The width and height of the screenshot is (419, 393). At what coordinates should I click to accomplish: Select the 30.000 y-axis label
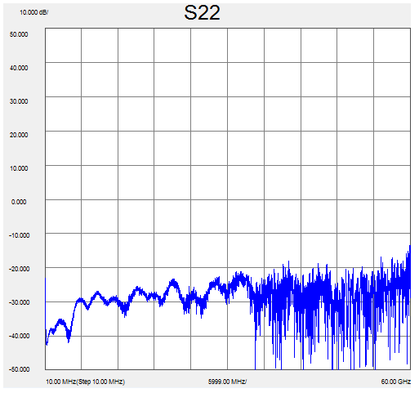19,101
